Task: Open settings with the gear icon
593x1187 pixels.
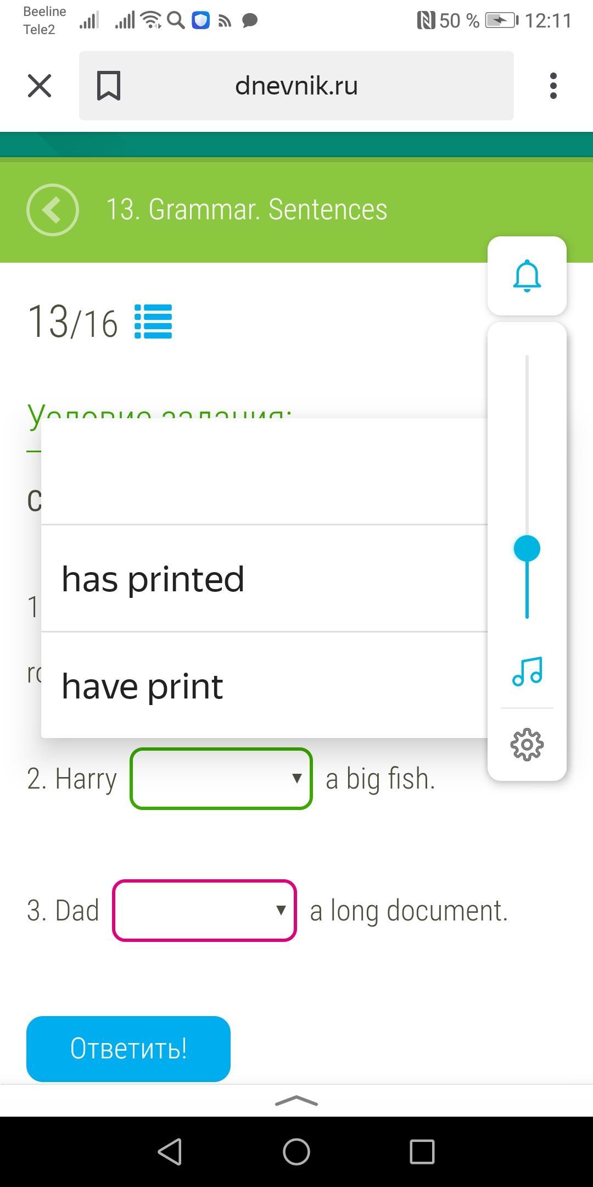Action: [527, 745]
